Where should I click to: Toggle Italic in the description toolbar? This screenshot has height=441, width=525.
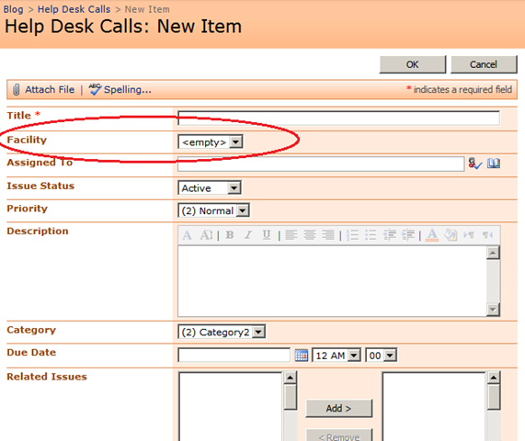tap(247, 235)
